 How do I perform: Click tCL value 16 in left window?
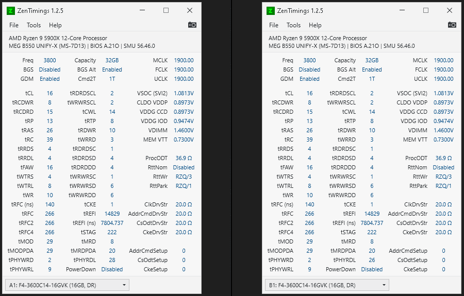[x=49, y=93]
